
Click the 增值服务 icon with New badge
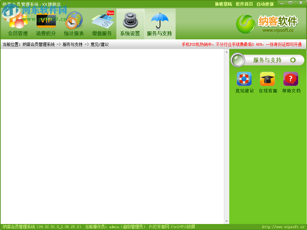tap(102, 23)
